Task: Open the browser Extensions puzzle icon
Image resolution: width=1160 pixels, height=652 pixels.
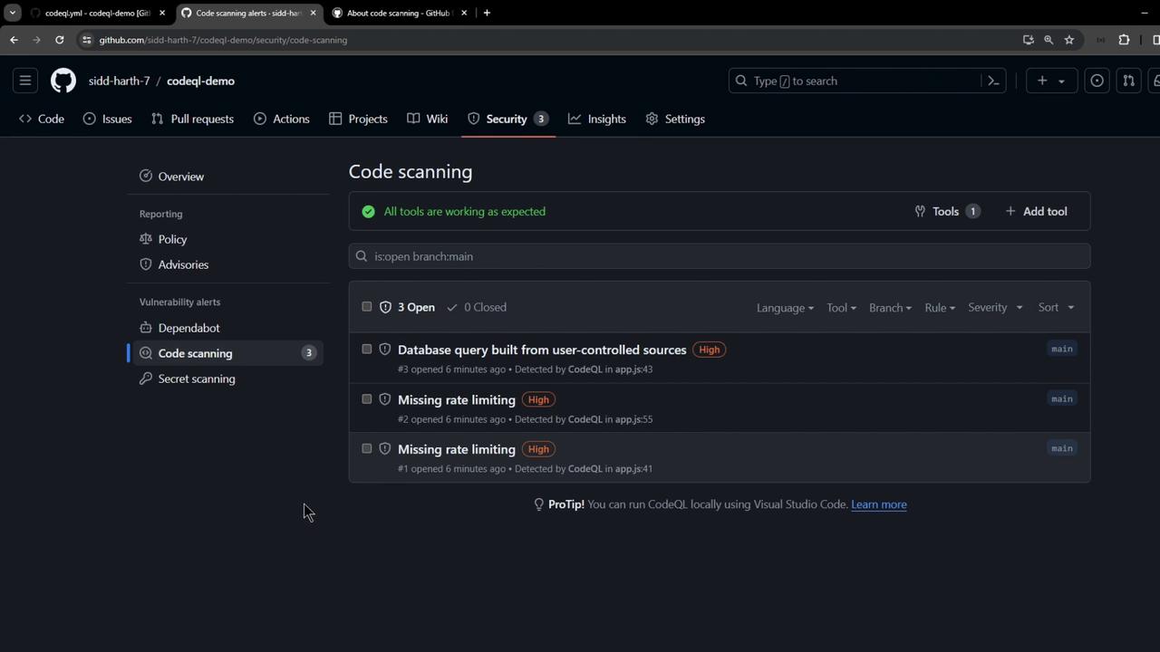Action: coord(1124,40)
